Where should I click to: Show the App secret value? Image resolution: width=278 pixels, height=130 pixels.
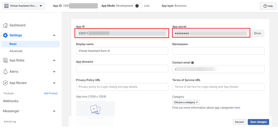click(x=257, y=33)
